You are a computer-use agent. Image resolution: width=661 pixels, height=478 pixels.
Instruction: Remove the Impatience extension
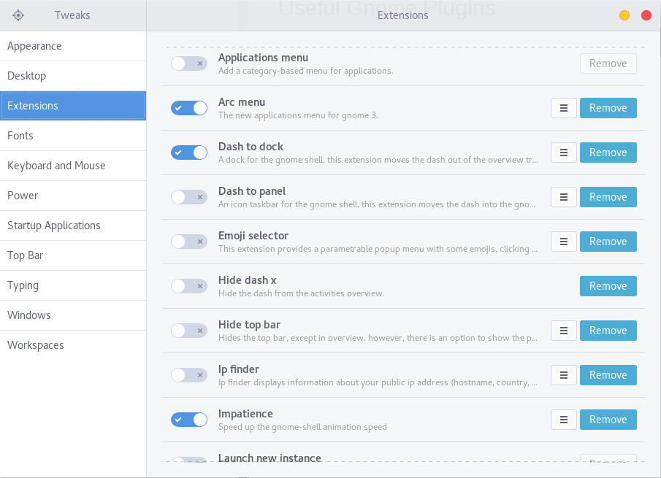tap(608, 420)
